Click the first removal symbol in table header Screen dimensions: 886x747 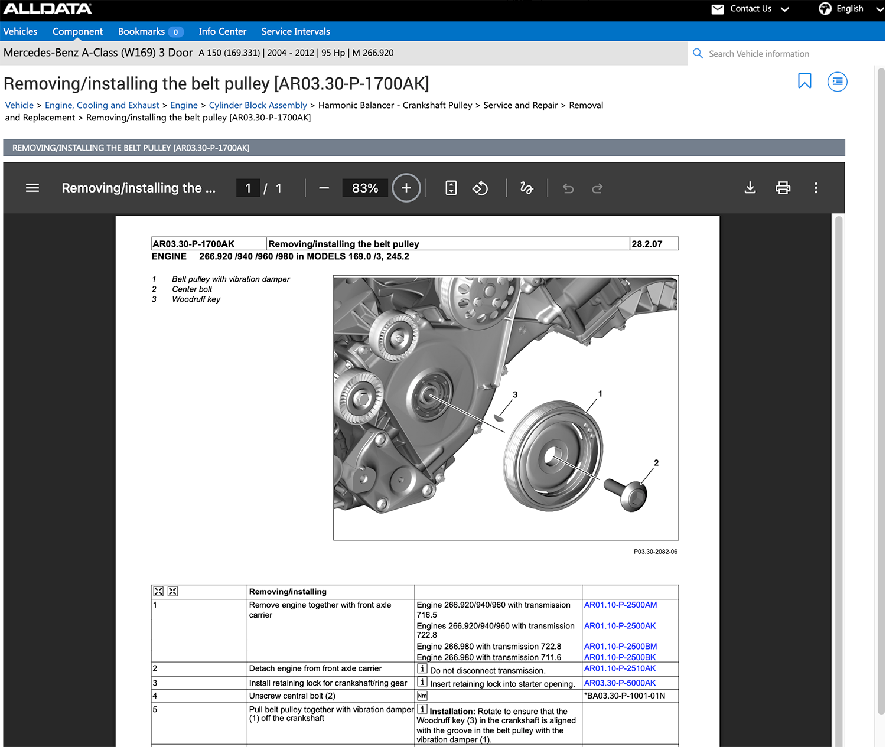[158, 591]
